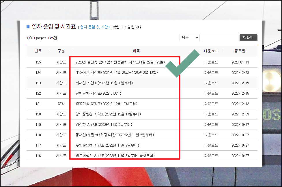Click the 등록일 column header

pyautogui.click(x=240, y=51)
